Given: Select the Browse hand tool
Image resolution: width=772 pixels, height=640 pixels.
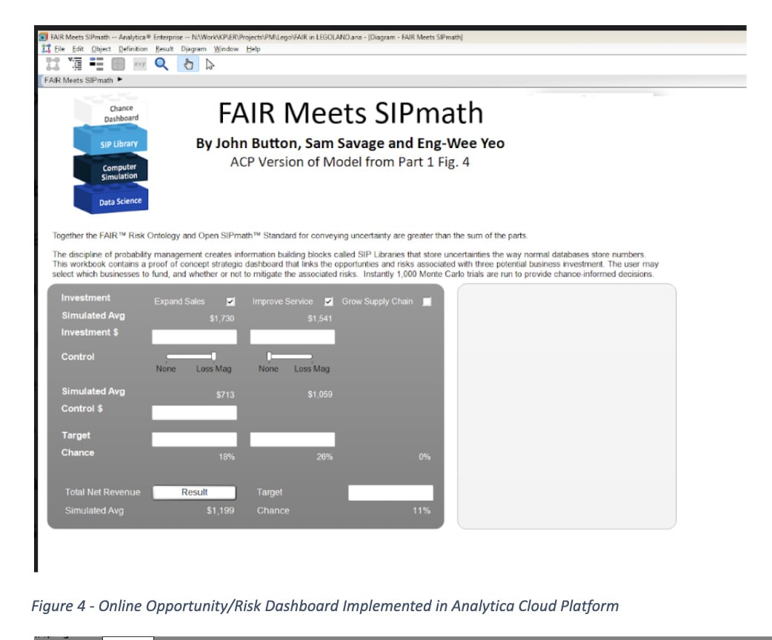Looking at the screenshot, I should [x=188, y=64].
